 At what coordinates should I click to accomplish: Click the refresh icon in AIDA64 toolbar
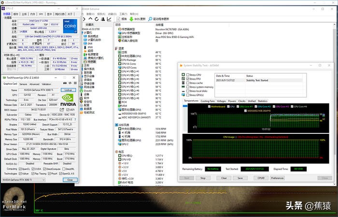click(97, 19)
